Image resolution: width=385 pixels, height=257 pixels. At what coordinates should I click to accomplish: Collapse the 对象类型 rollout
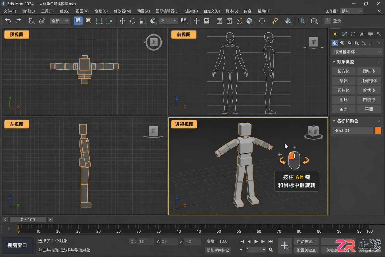click(x=334, y=62)
